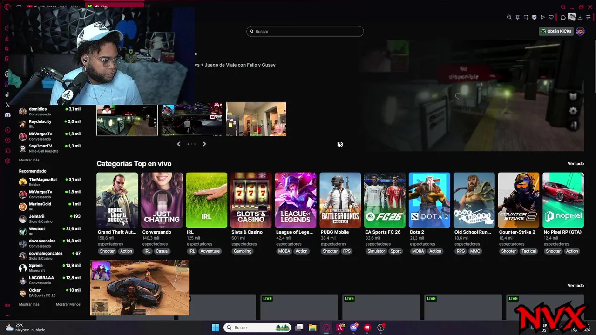
Task: Click the FPS tag under PUBG Mobile
Action: pyautogui.click(x=347, y=251)
